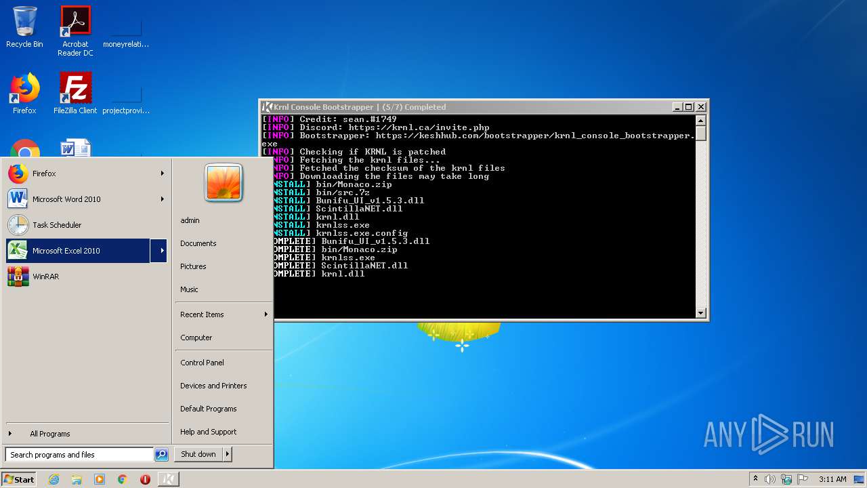867x488 pixels.
Task: Click the Firefox icon in the Start menu
Action: pyautogui.click(x=18, y=174)
